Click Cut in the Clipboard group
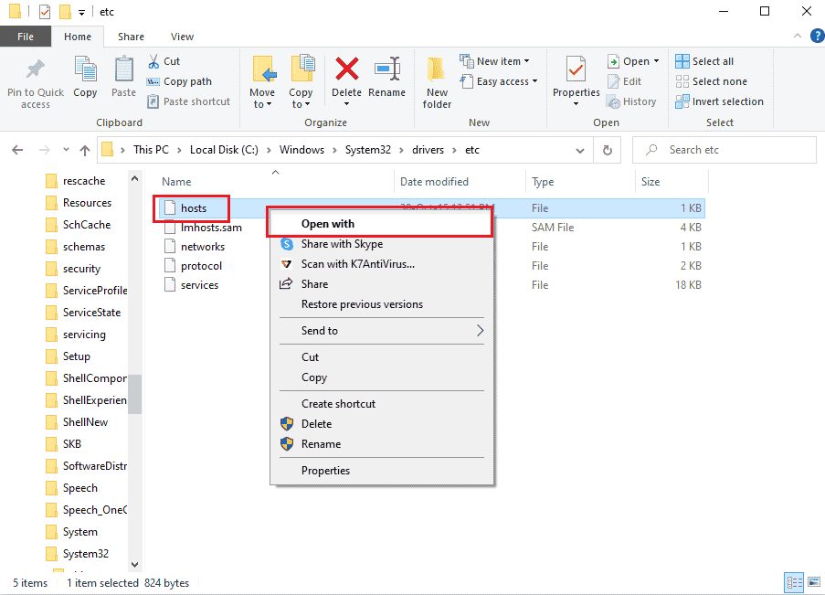 164,61
